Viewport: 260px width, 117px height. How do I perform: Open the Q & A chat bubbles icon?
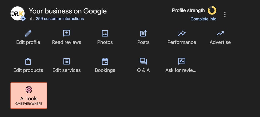coord(143,61)
